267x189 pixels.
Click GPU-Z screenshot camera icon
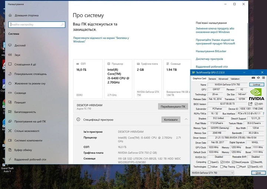click(253, 78)
